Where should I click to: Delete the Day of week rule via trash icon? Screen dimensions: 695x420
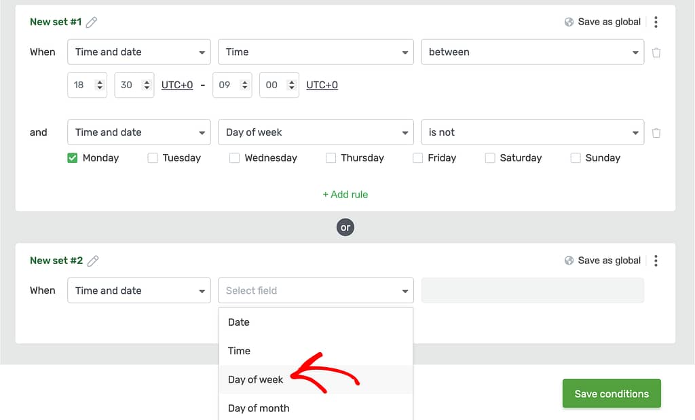pos(656,132)
